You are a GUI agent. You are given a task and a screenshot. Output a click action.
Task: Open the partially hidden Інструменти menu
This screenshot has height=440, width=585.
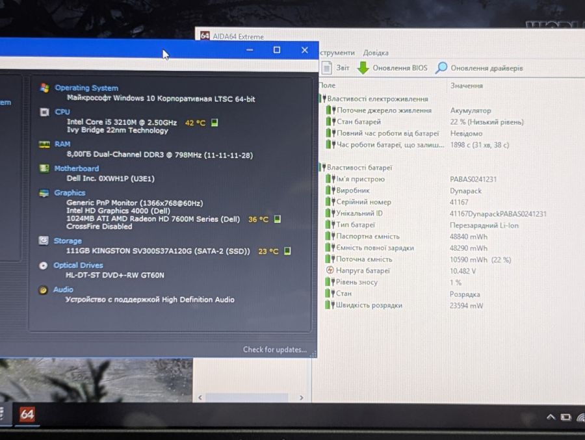337,53
